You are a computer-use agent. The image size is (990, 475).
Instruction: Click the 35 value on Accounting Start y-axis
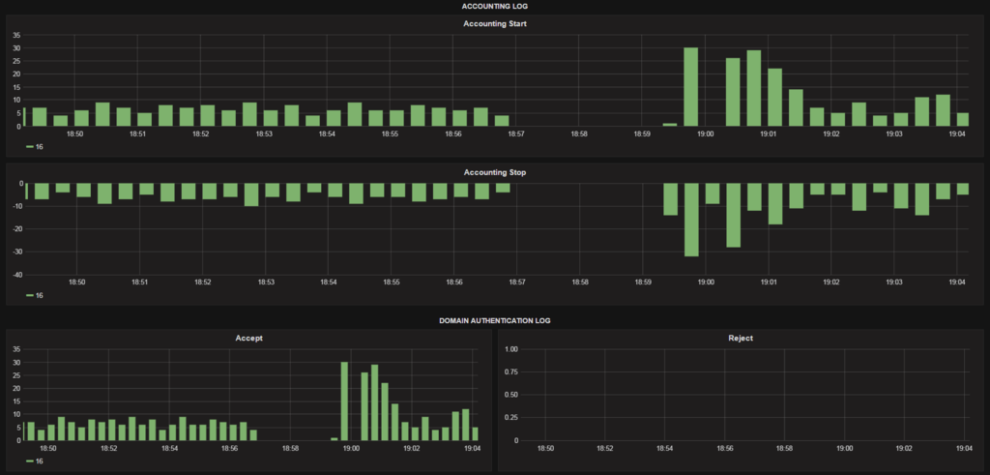click(x=17, y=36)
